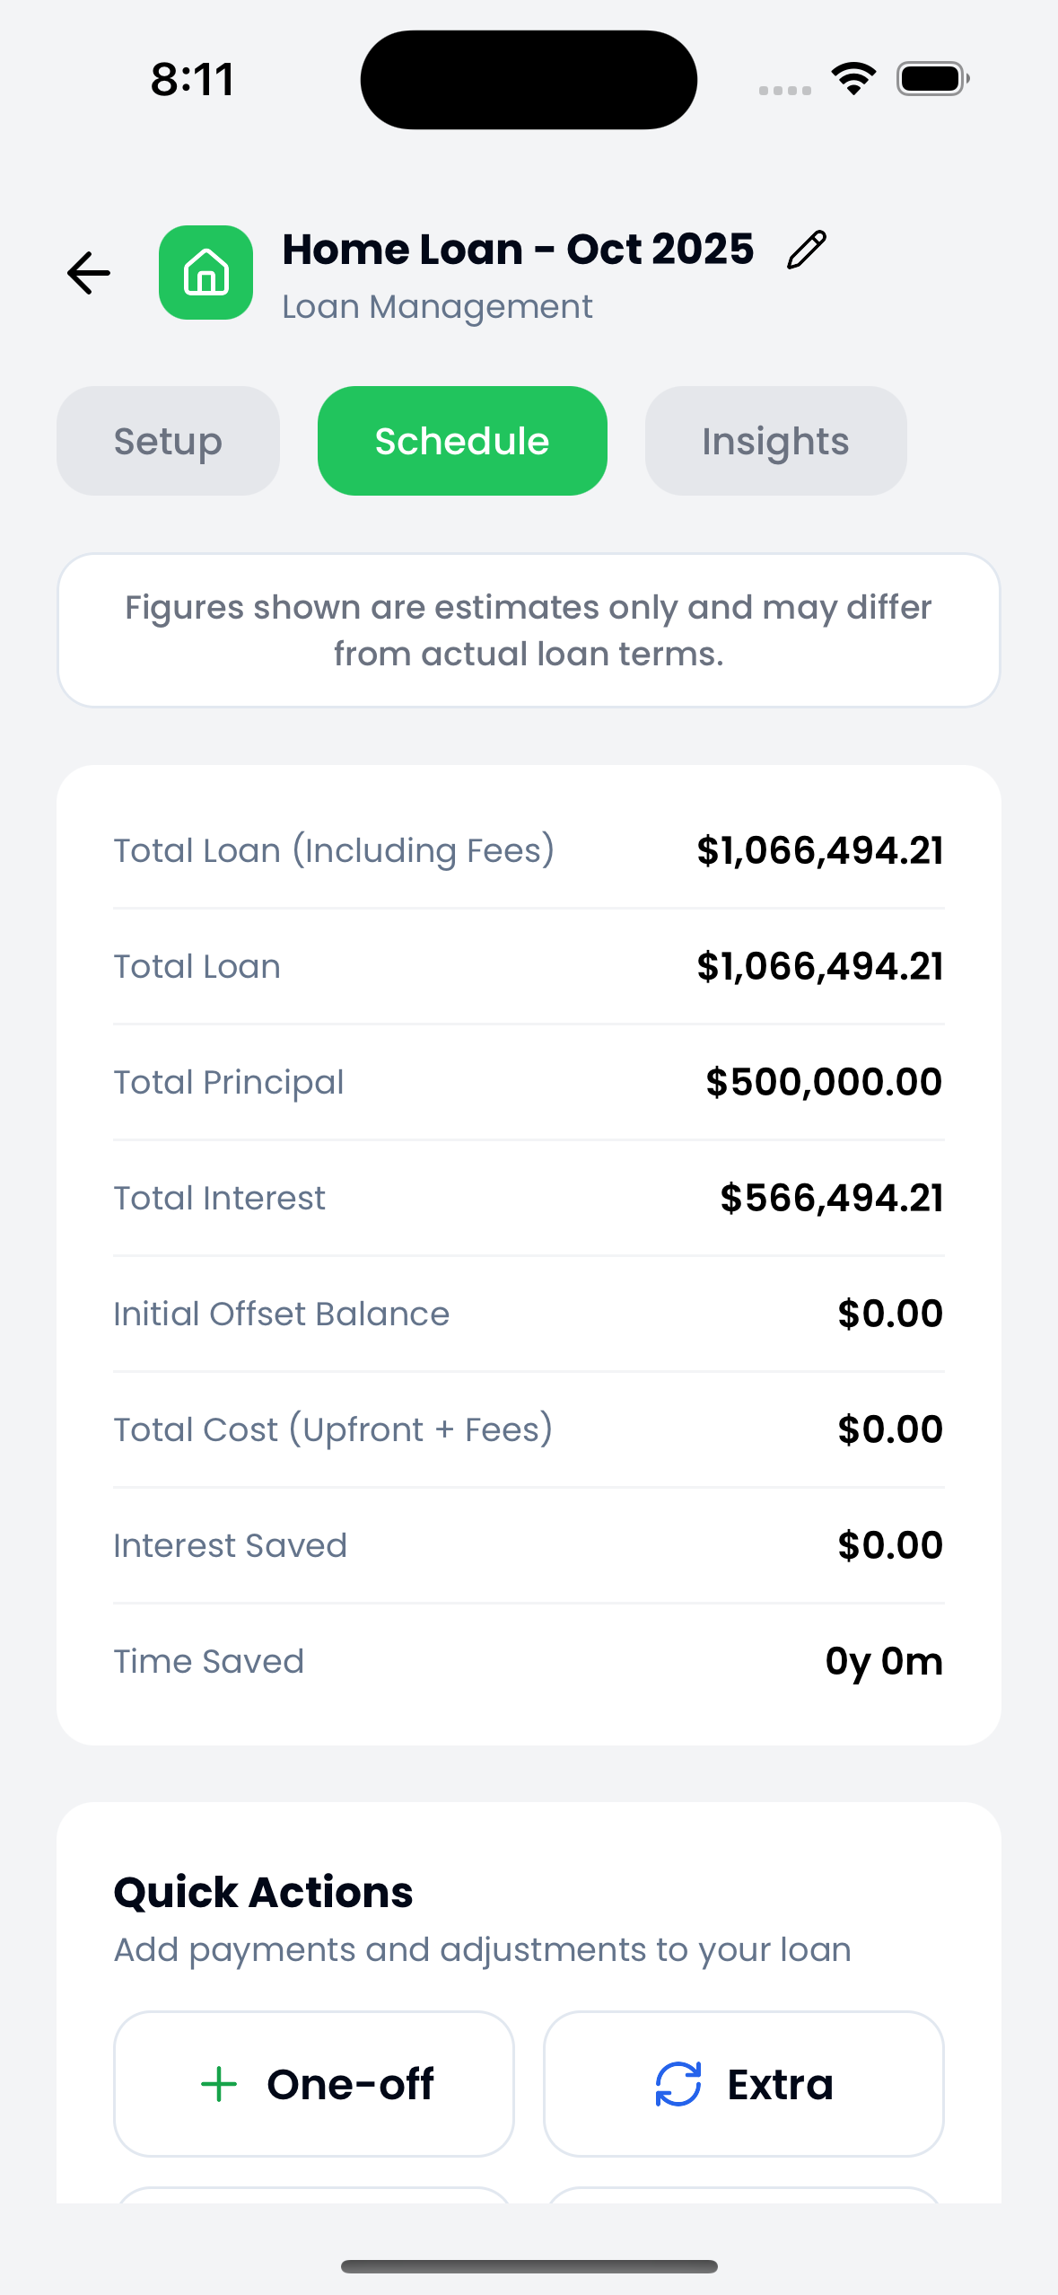Select the Schedule tab
Image resolution: width=1058 pixels, height=2295 pixels.
pos(462,441)
